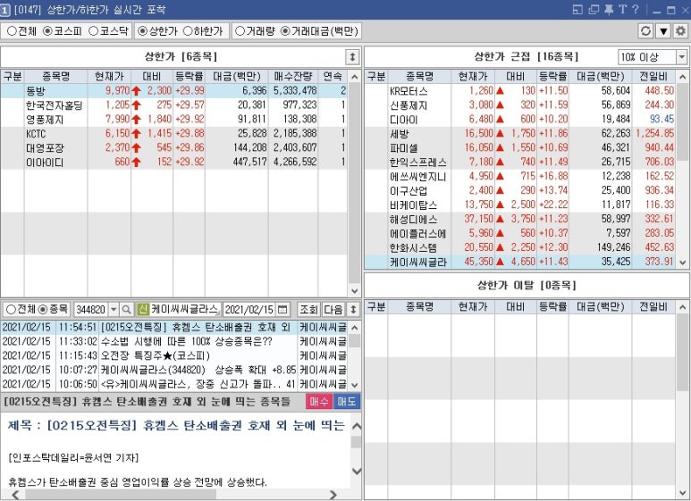Select the 비케이탑스 row
The height and width of the screenshot is (501, 691).
point(520,205)
